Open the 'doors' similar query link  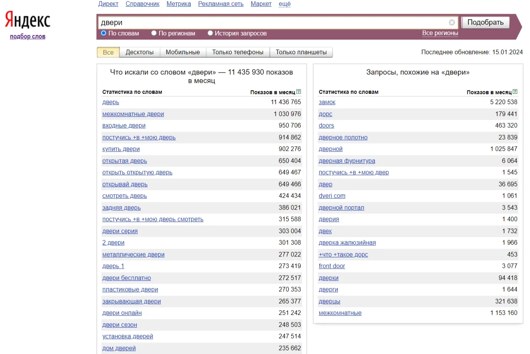pyautogui.click(x=326, y=126)
